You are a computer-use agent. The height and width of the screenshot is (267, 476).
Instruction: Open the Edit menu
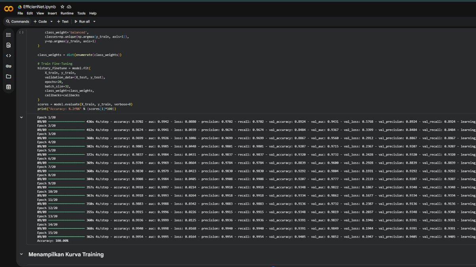point(30,13)
